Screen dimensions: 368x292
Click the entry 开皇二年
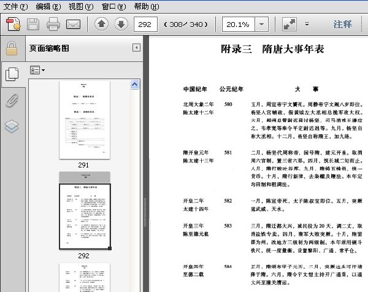[193, 201]
